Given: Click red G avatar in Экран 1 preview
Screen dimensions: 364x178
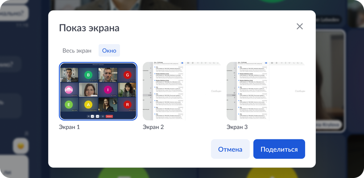Looking at the screenshot, I should pos(127,75).
